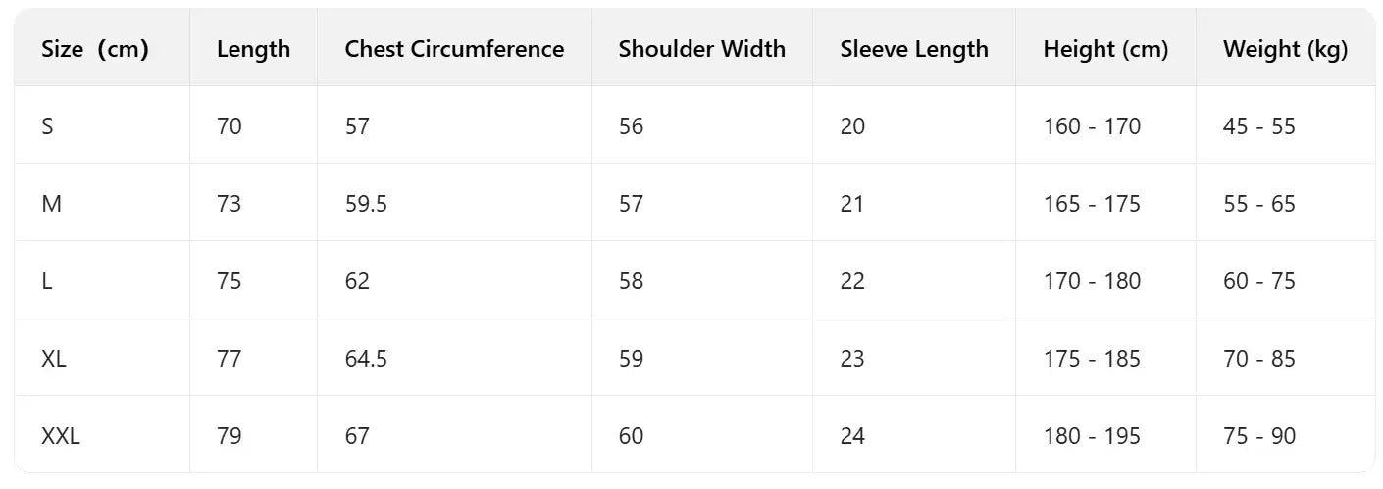1383x489 pixels.
Task: Select the 45 - 55 weight cell
Action: tap(1259, 126)
